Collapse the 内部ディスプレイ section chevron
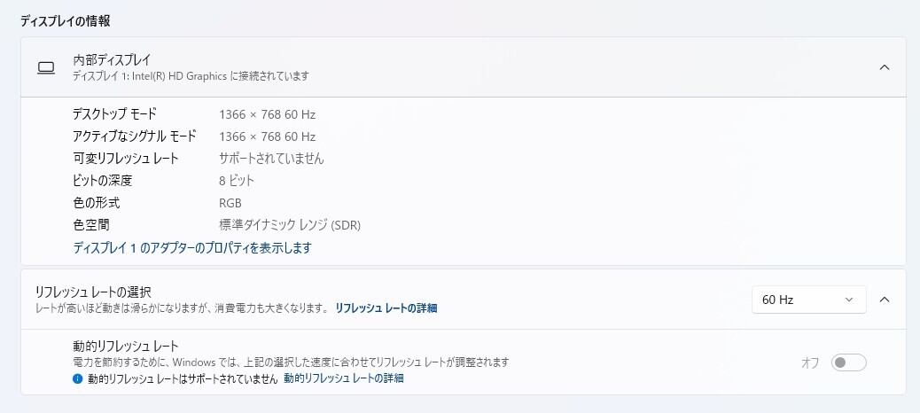The height and width of the screenshot is (413, 920). point(884,67)
